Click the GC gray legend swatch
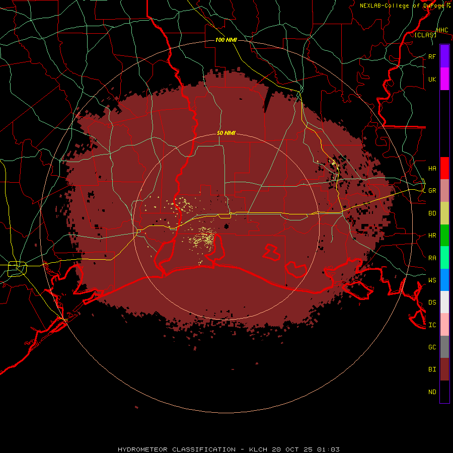453x453 pixels. click(444, 347)
